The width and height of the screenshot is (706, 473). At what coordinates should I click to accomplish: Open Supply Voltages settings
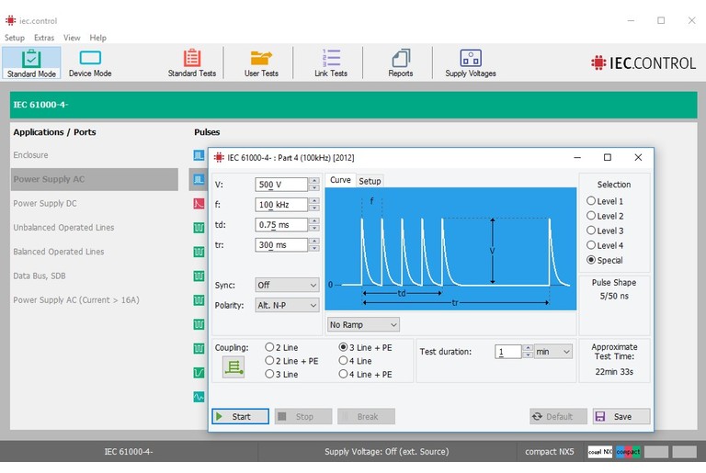point(470,62)
